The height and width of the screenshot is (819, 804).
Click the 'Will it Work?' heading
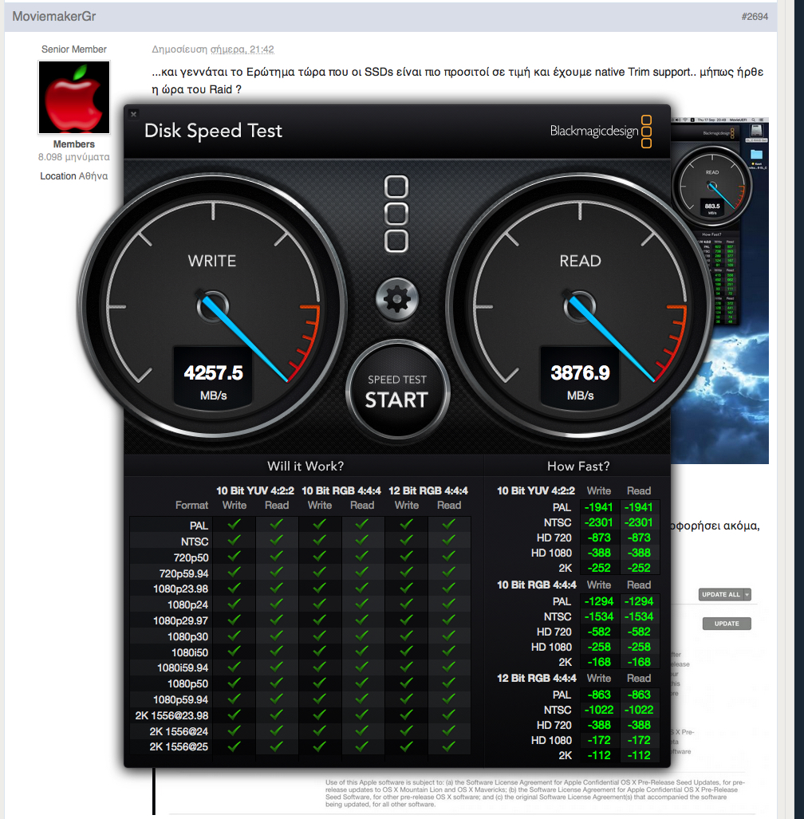point(305,466)
